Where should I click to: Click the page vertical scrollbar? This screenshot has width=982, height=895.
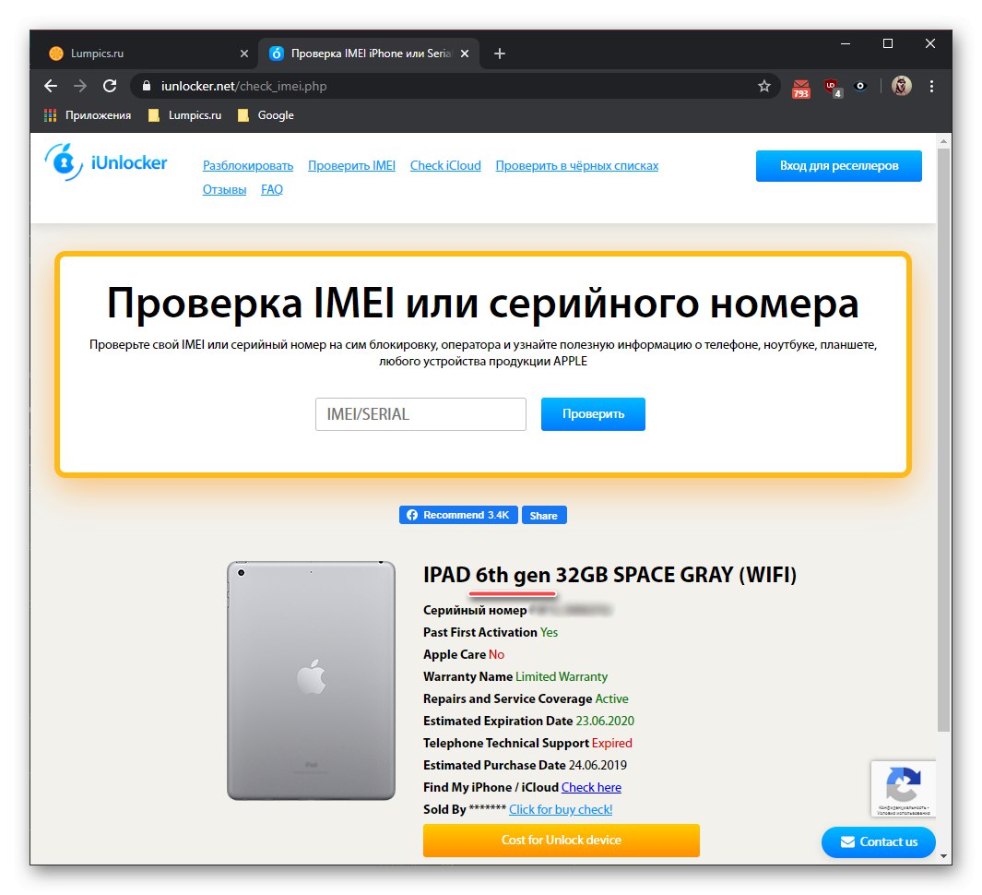point(944,440)
